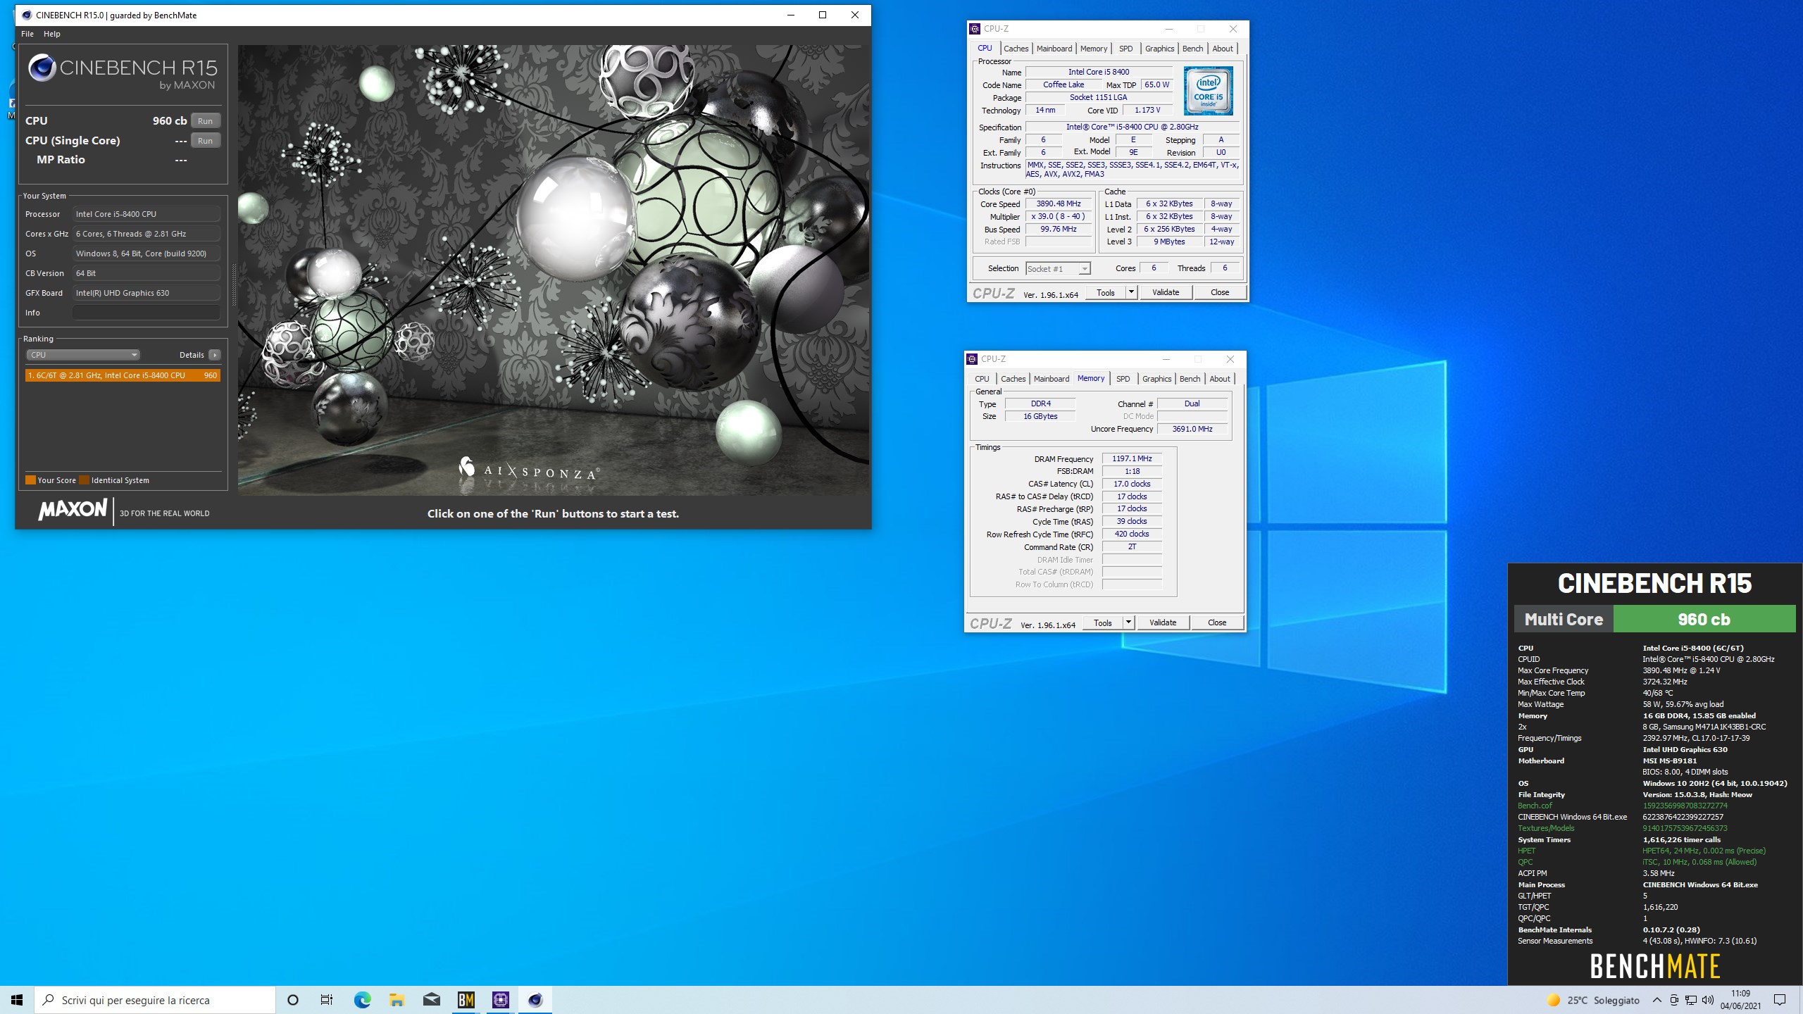The width and height of the screenshot is (1803, 1014).
Task: Open File Explorer from taskbar
Action: tap(397, 1000)
